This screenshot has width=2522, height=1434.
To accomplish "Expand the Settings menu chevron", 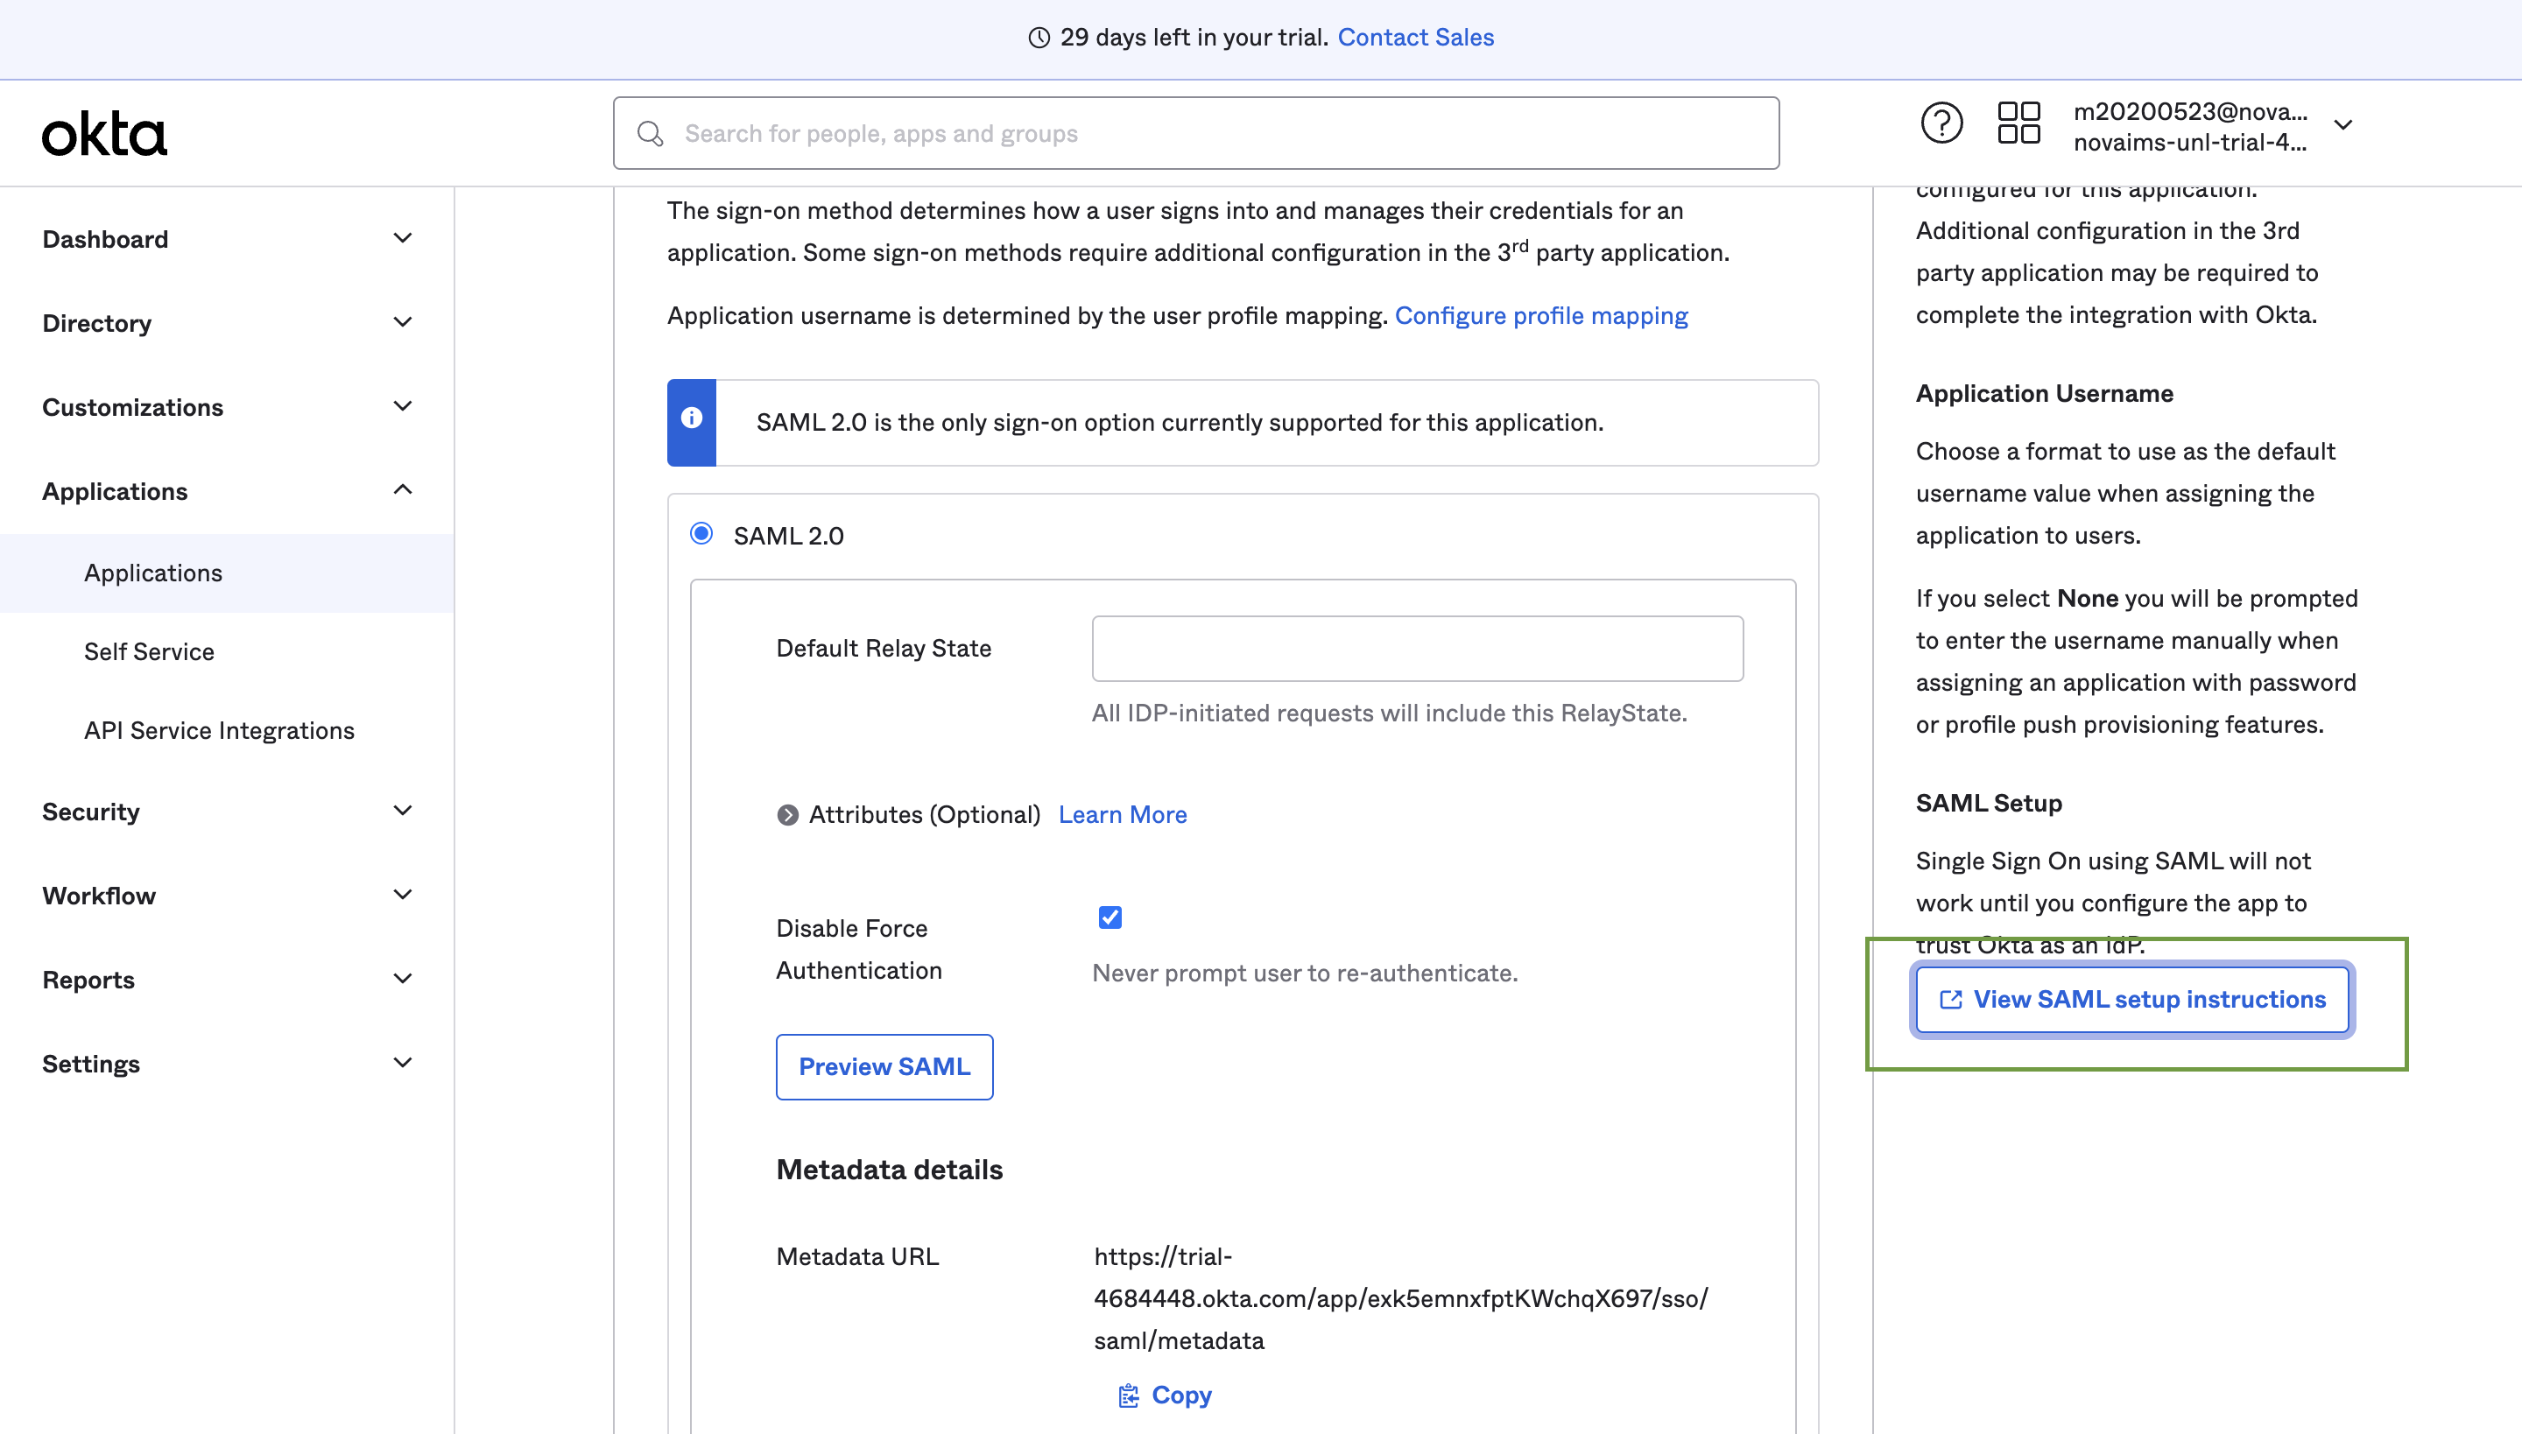I will tap(403, 1063).
